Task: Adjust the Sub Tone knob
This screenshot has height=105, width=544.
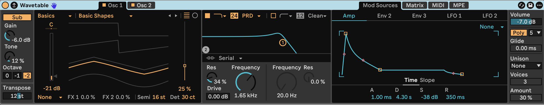Action: (9, 56)
